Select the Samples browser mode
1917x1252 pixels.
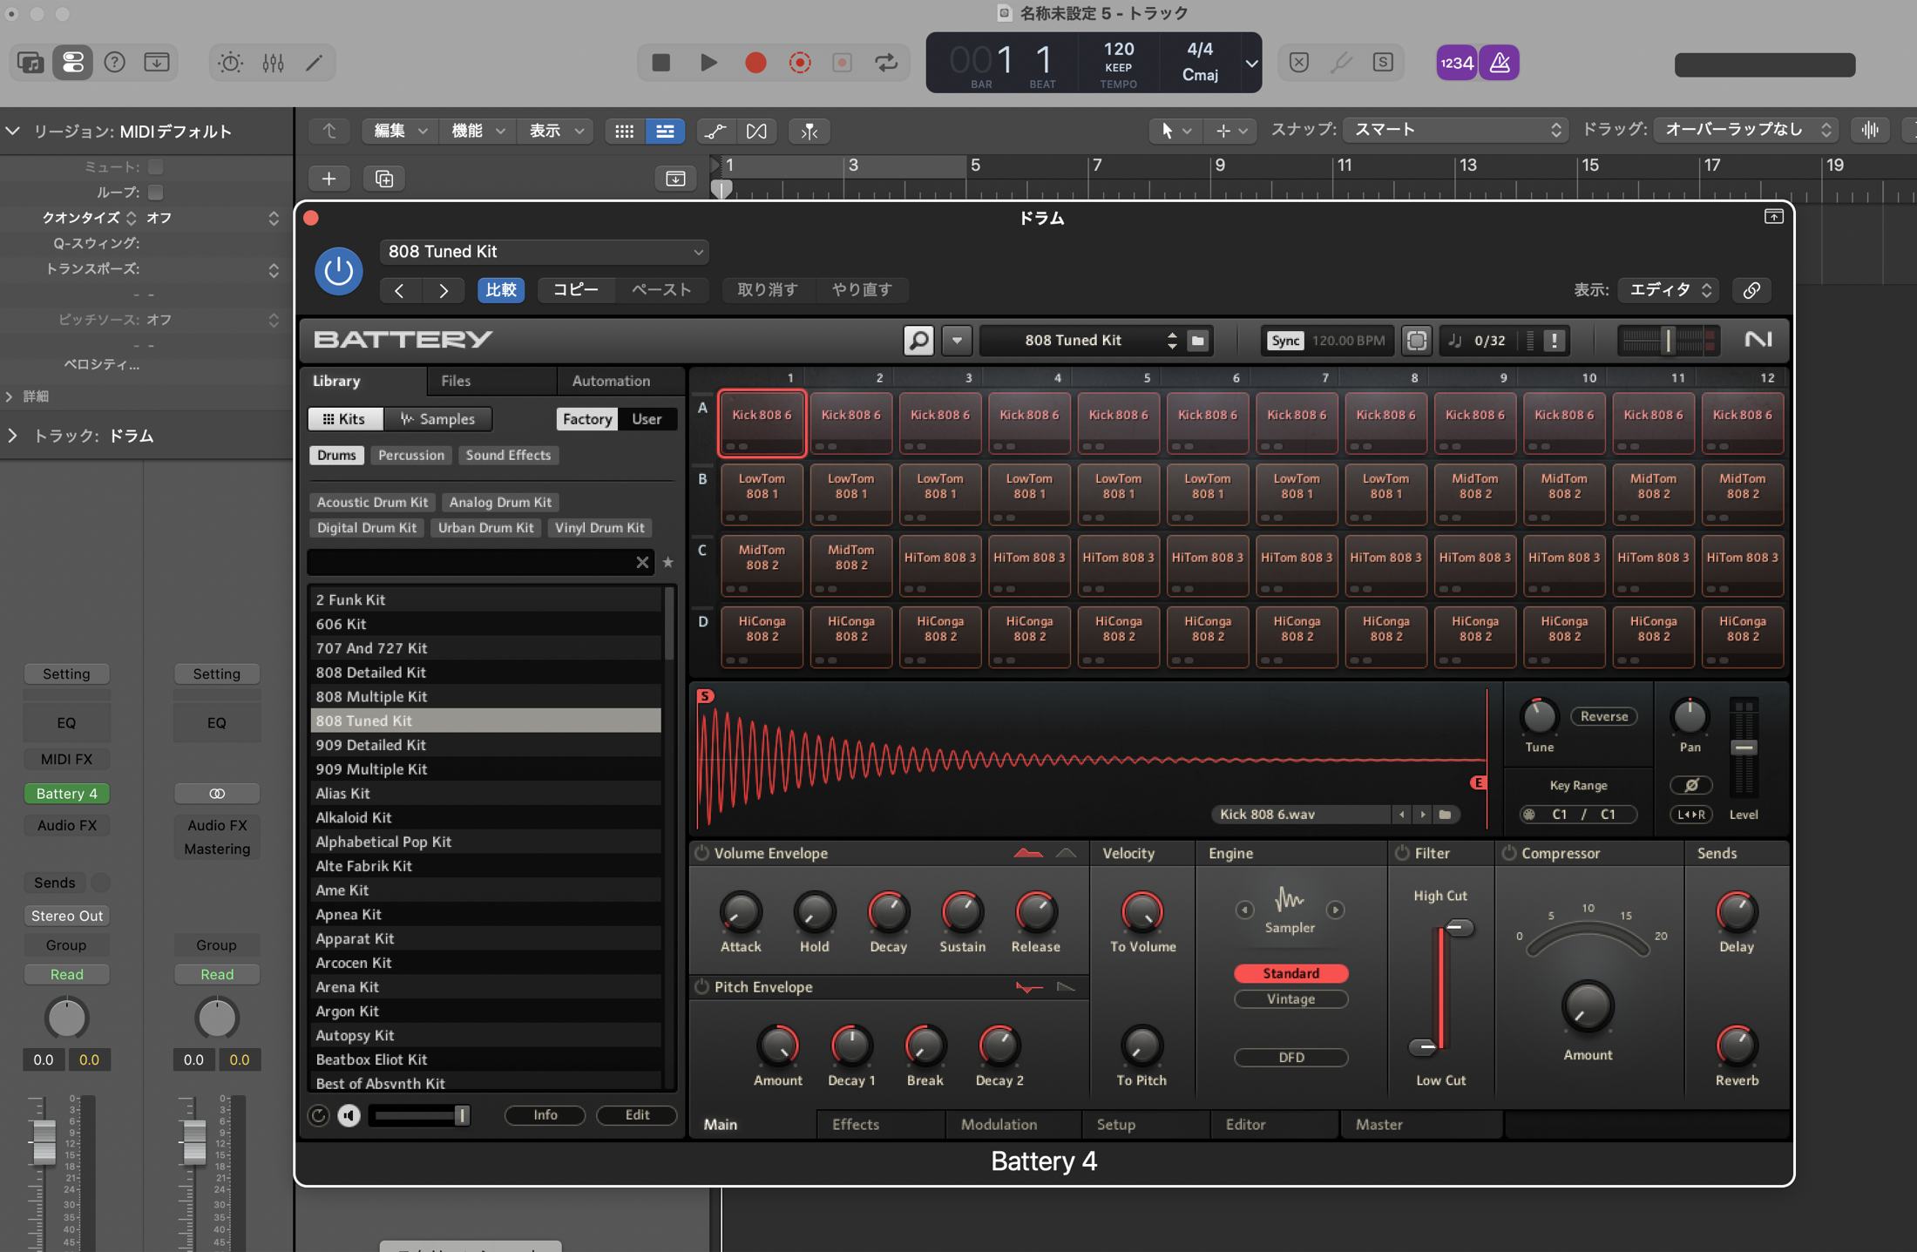click(x=437, y=419)
